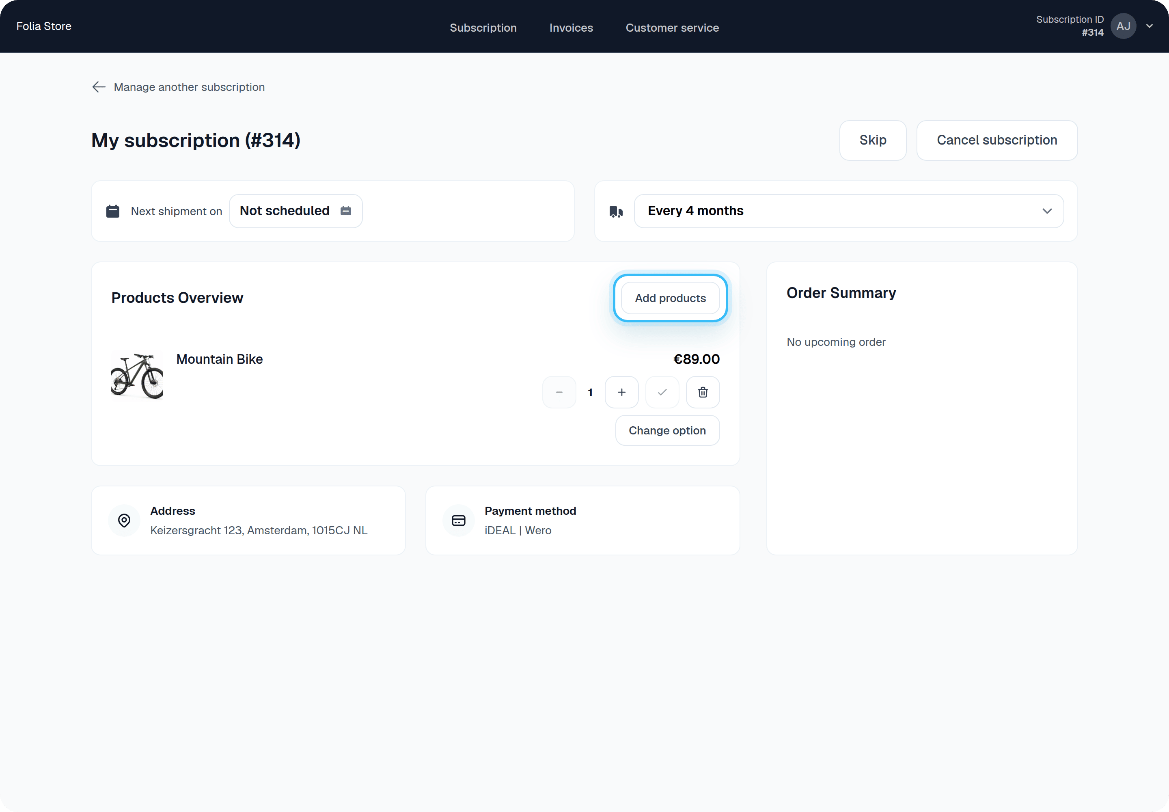
Task: Click the quantity value 1
Action: point(590,392)
